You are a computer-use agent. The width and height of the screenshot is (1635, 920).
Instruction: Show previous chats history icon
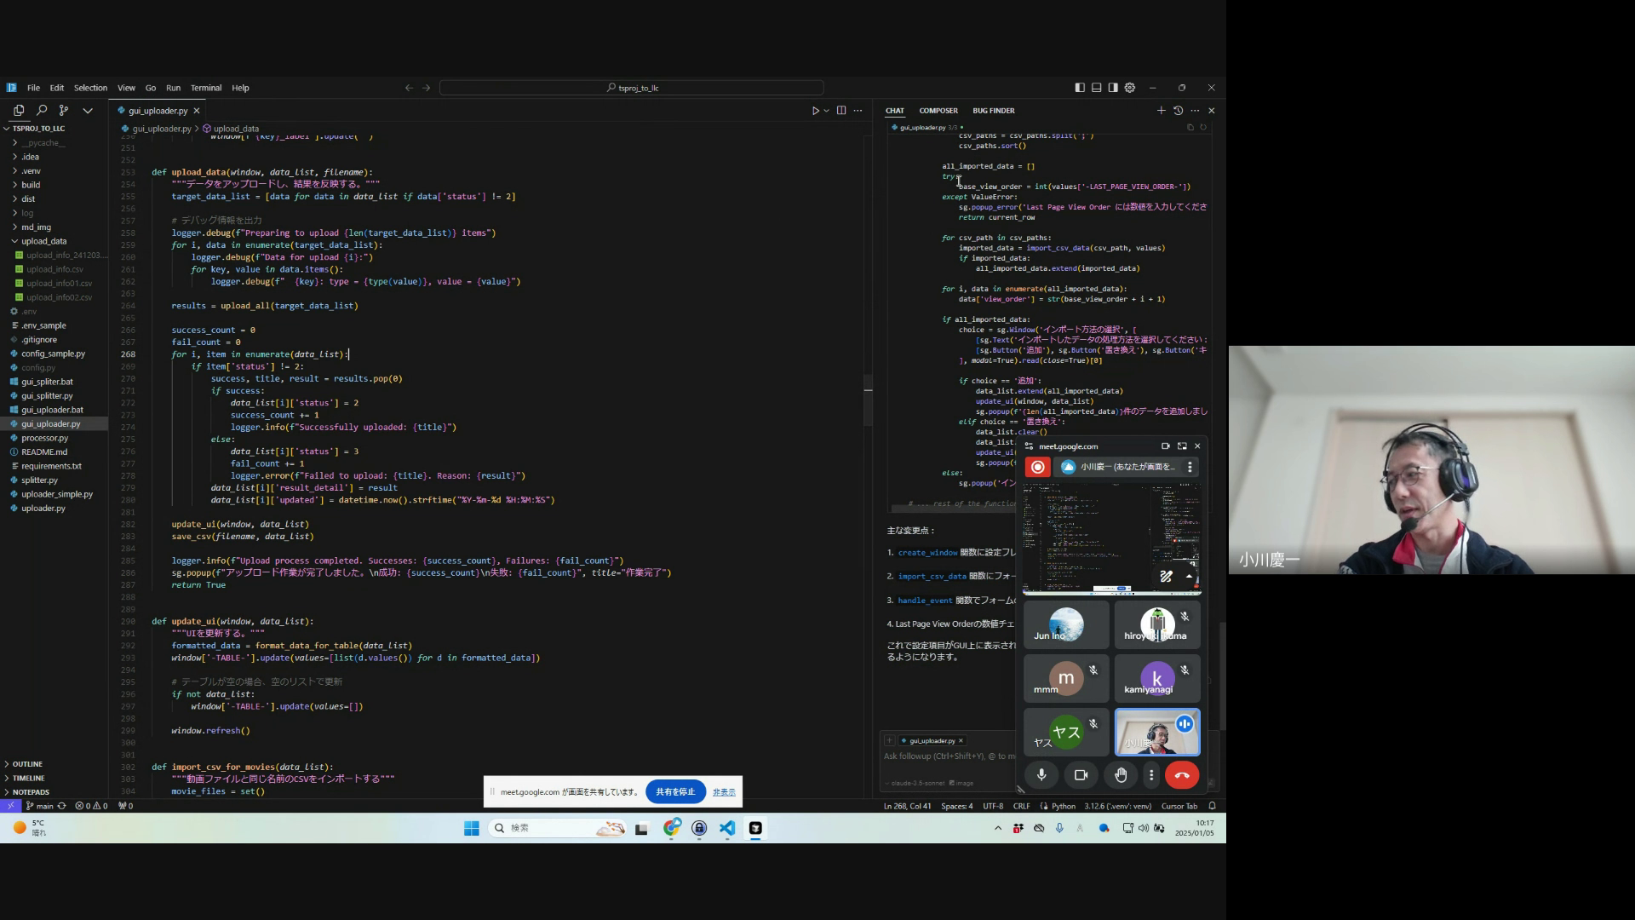click(x=1178, y=111)
